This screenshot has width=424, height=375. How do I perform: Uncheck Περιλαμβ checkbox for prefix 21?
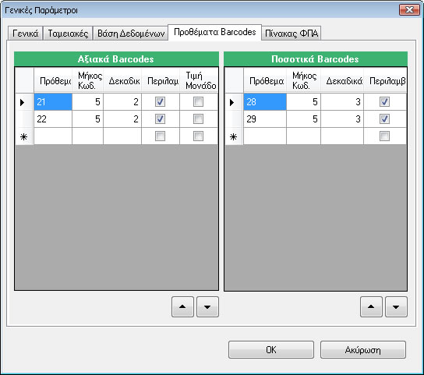tap(160, 102)
